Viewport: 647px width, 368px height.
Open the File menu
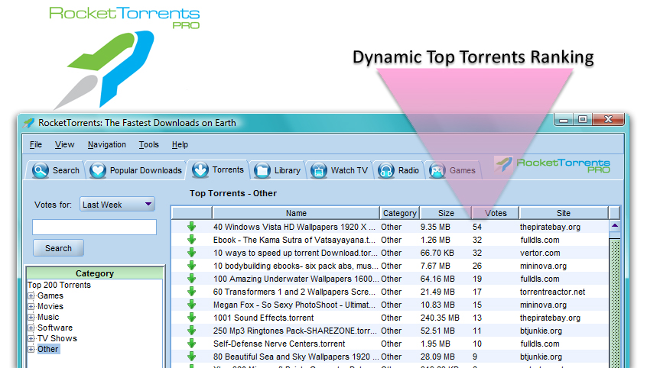(x=36, y=144)
